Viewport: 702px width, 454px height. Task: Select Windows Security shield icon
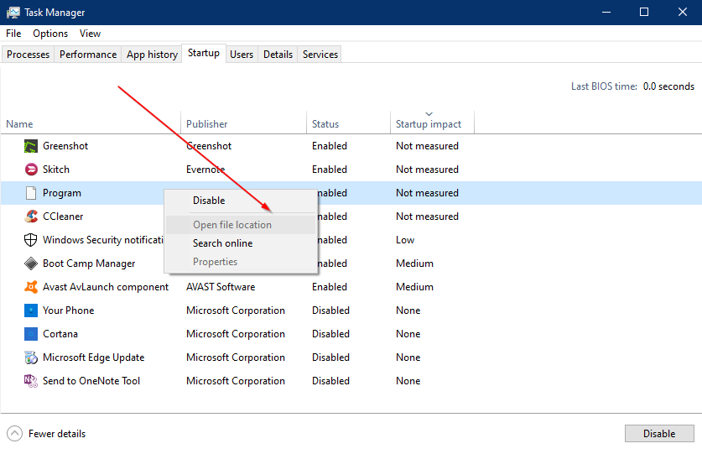click(x=31, y=240)
